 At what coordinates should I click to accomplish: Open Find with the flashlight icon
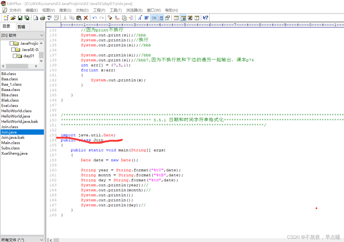coord(110,18)
